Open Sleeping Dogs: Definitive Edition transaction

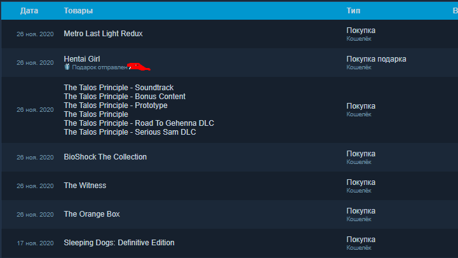click(119, 243)
